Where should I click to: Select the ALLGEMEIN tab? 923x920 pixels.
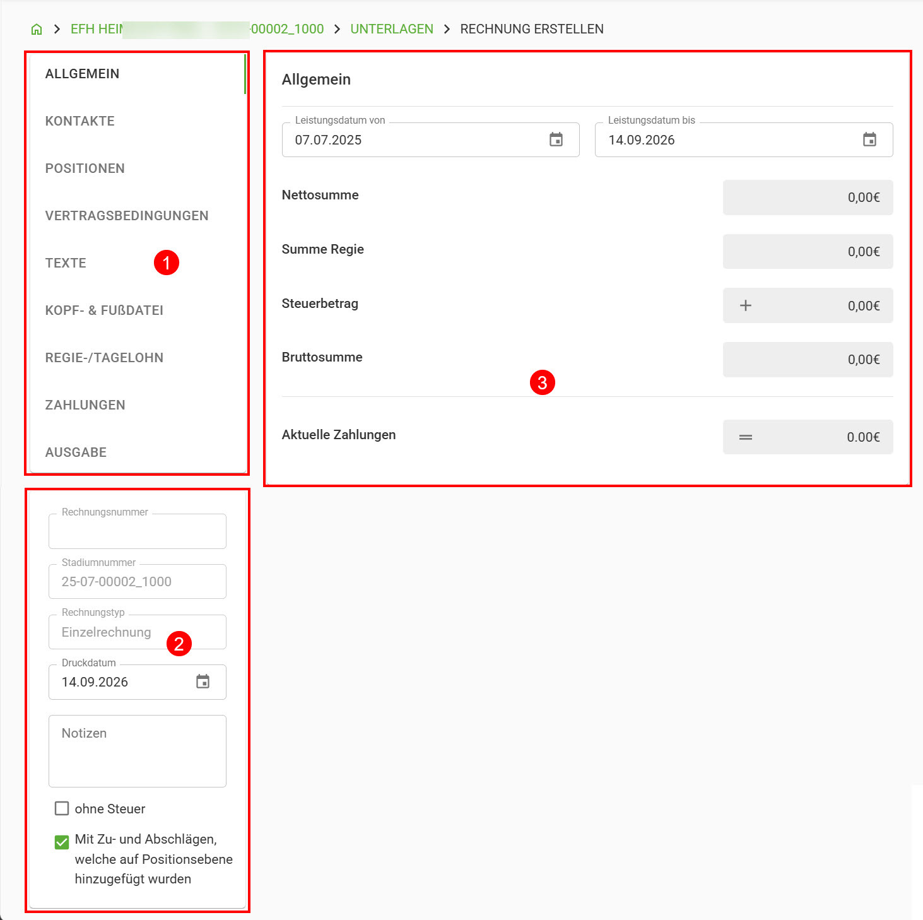click(x=138, y=74)
